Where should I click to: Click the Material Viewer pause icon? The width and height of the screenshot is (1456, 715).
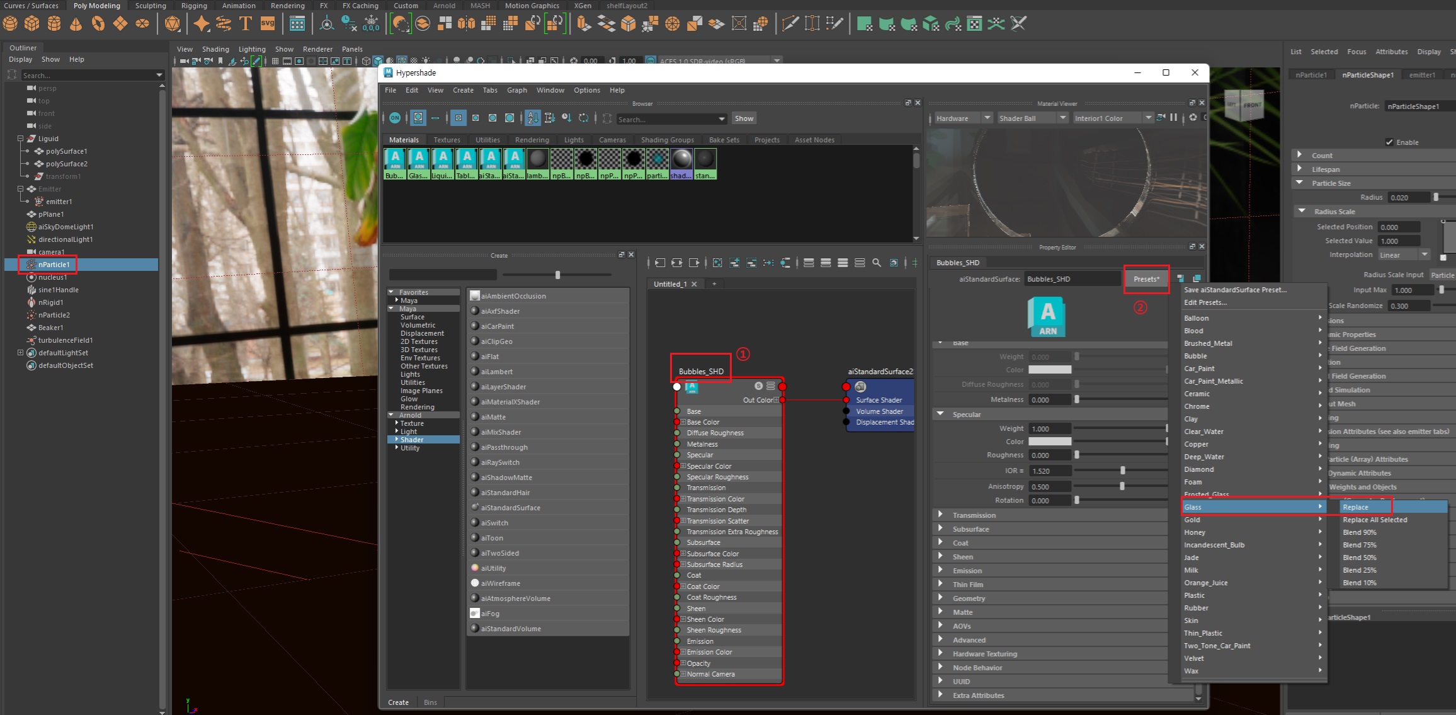[x=1173, y=118]
